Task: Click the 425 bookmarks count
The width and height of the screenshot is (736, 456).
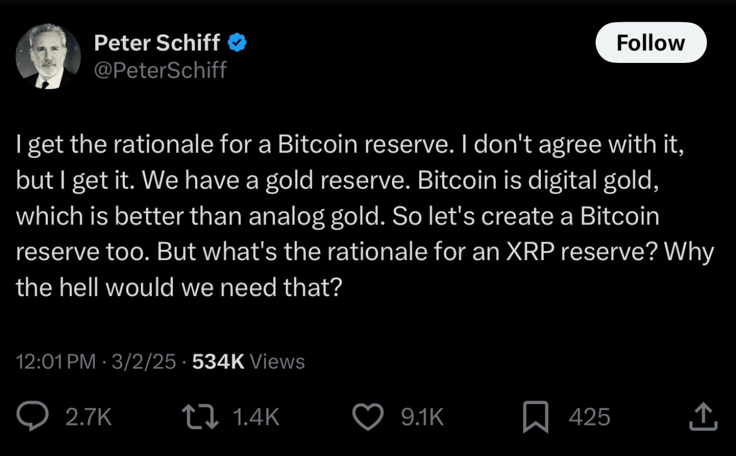Action: [x=589, y=417]
